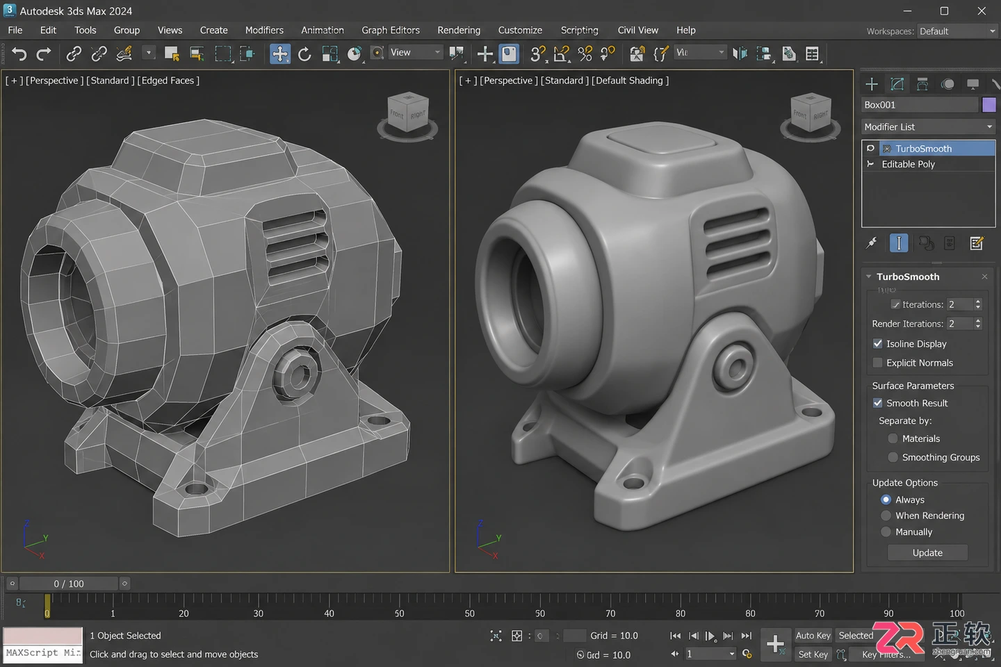The height and width of the screenshot is (667, 1001).
Task: Activate the Select and Rotate tool
Action: (304, 53)
